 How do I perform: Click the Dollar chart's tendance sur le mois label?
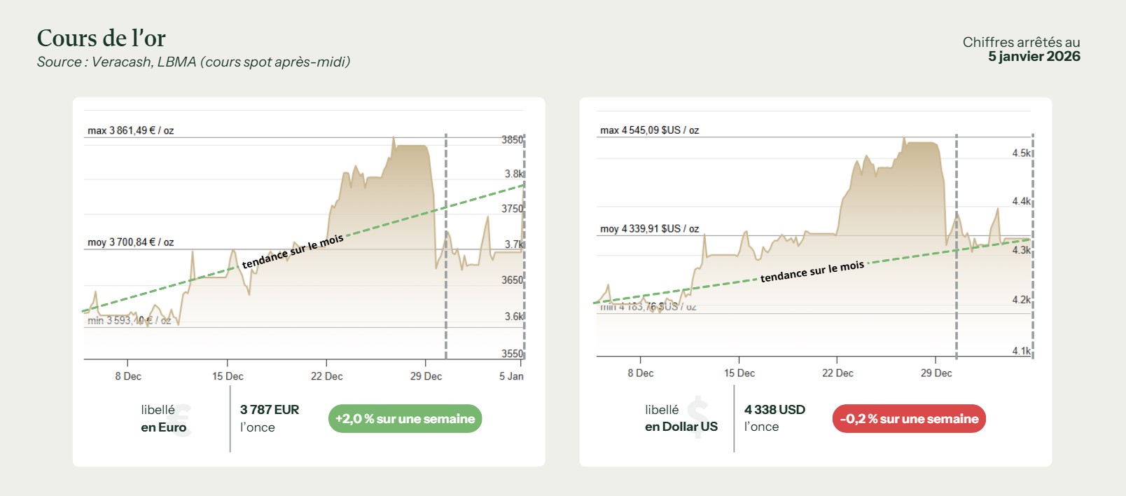pyautogui.click(x=812, y=272)
